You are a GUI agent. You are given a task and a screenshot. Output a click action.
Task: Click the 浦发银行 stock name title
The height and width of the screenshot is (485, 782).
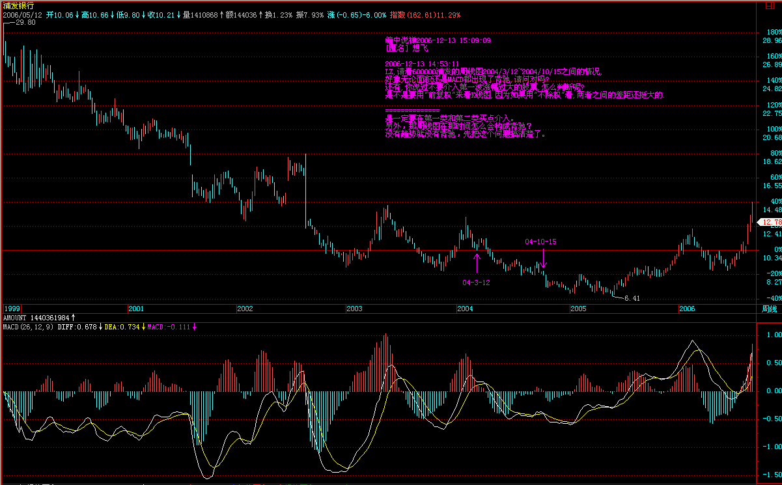(18, 5)
